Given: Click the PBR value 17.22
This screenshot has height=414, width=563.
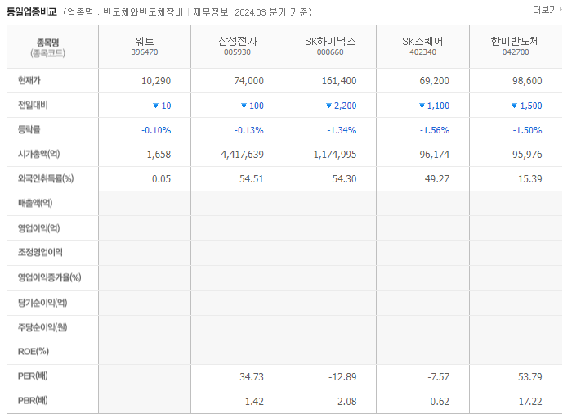Looking at the screenshot, I should coord(530,402).
